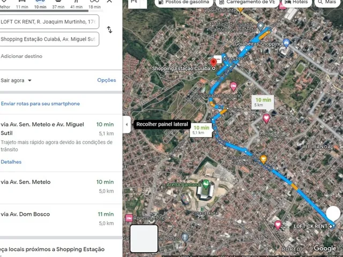Filter map by Hotéis chip
Image resolution: width=343 pixels, height=257 pixels.
297,2
